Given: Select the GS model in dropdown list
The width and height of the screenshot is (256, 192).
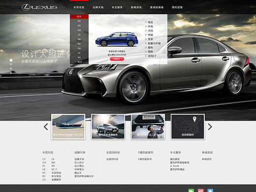Looking at the screenshot, I should (x=79, y=30).
